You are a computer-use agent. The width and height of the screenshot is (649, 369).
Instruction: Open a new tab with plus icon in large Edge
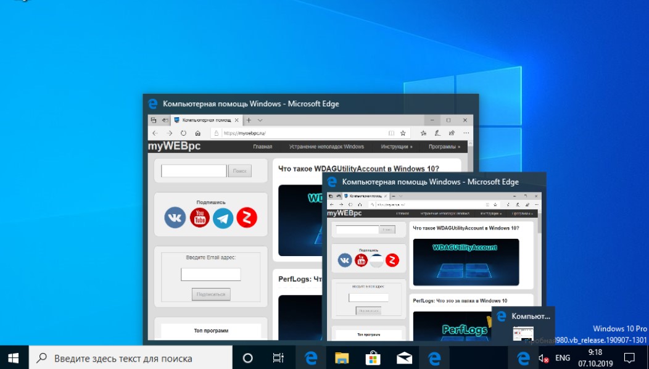pos(249,120)
